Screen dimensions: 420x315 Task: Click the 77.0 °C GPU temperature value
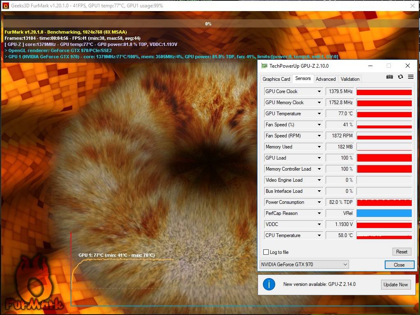[x=340, y=114]
